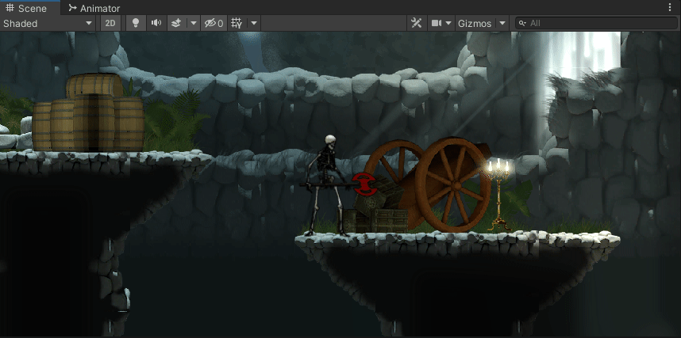The image size is (681, 338).
Task: Toggle the Gizmos button
Action: tap(475, 24)
